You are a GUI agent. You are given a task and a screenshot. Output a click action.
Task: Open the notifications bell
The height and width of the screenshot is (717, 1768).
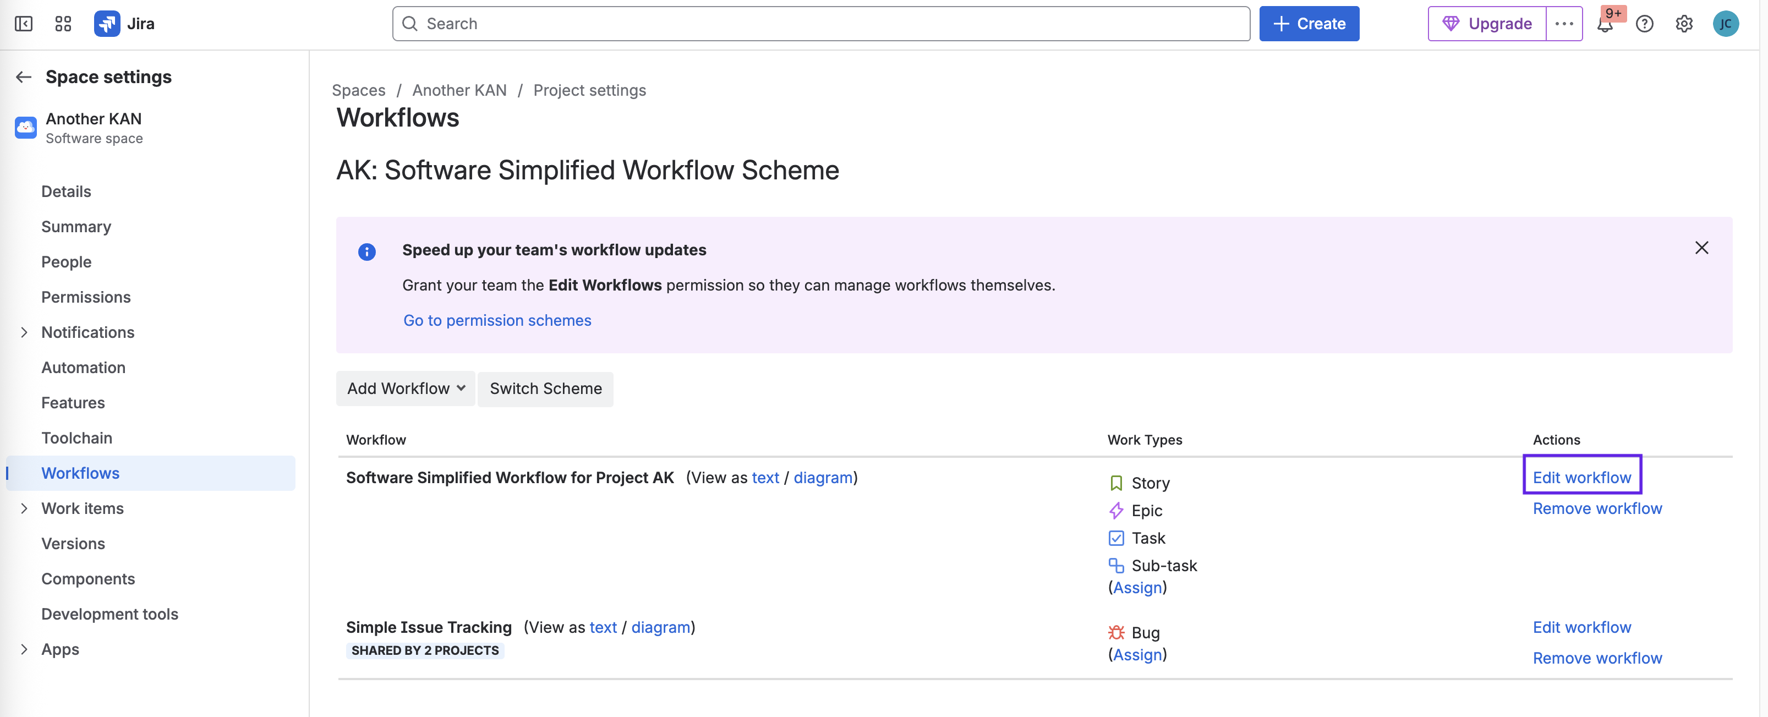coord(1604,25)
